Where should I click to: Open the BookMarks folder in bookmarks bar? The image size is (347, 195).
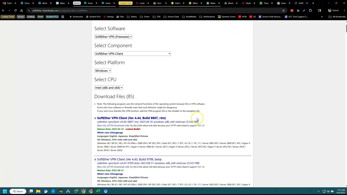tap(189, 17)
